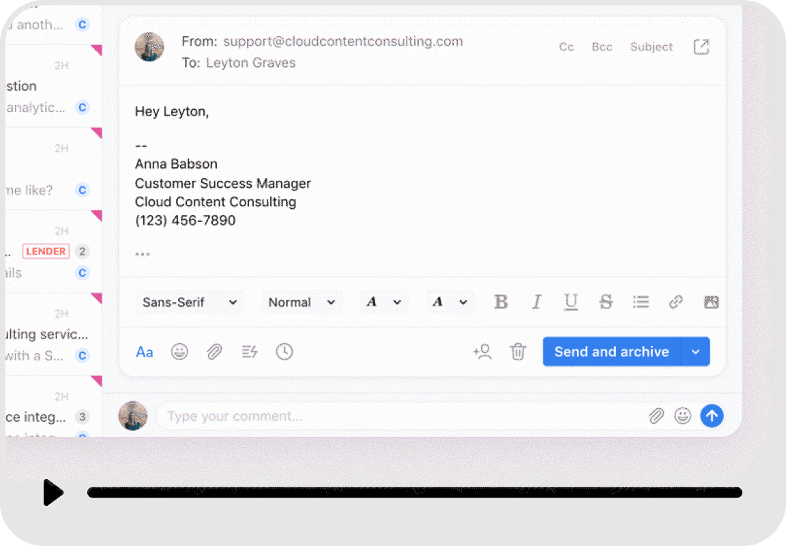786x546 pixels.
Task: Apply italic formatting
Action: click(536, 302)
